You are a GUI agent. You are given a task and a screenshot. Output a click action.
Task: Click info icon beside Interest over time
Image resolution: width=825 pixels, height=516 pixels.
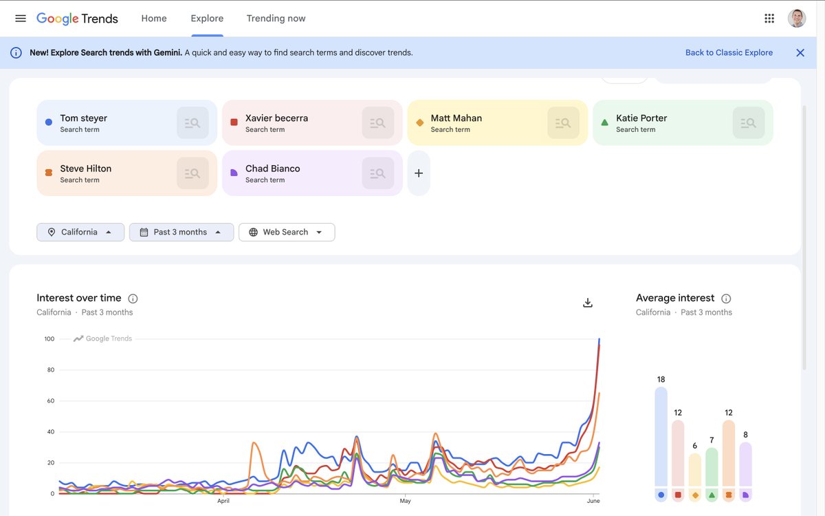[x=133, y=299]
